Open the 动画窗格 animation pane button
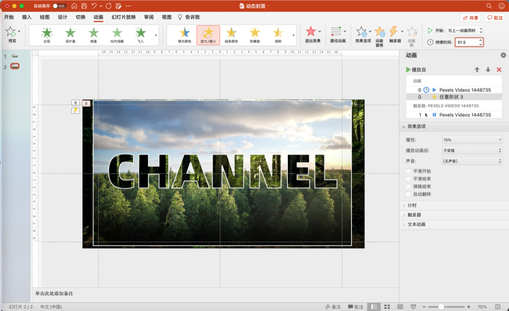The width and height of the screenshot is (509, 311). [379, 36]
